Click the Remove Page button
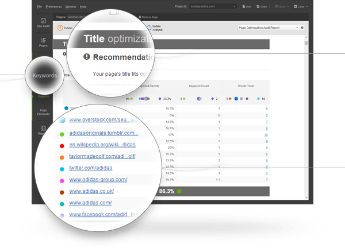 tap(148, 17)
